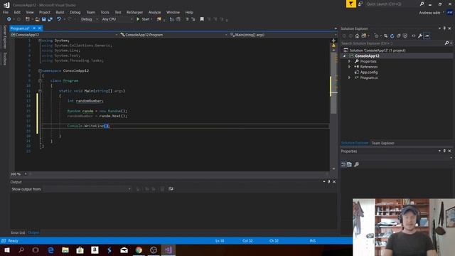
Task: Click Open File folder icon in toolbar
Action: [x=37, y=19]
